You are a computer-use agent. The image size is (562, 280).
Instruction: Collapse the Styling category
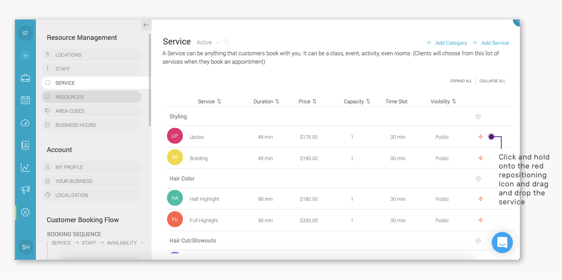(x=478, y=117)
